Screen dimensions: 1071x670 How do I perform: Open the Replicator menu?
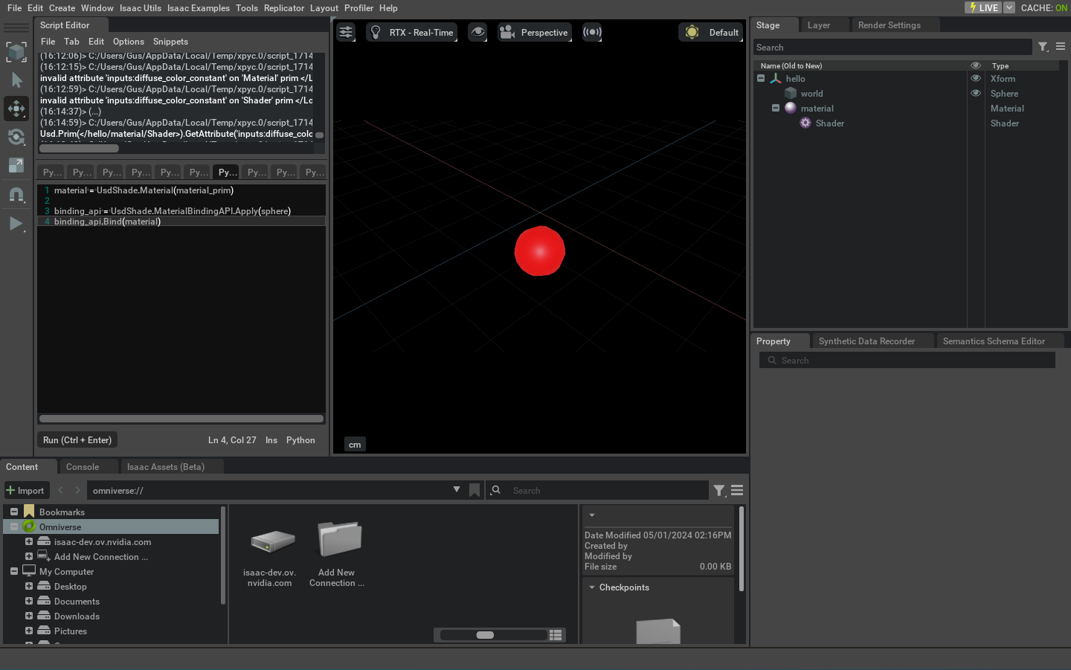[283, 8]
